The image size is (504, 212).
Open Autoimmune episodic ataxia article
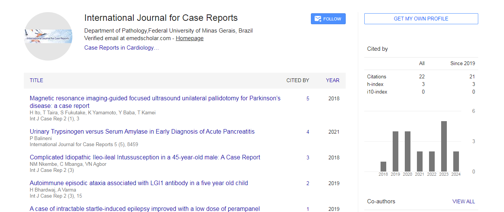pos(139,183)
